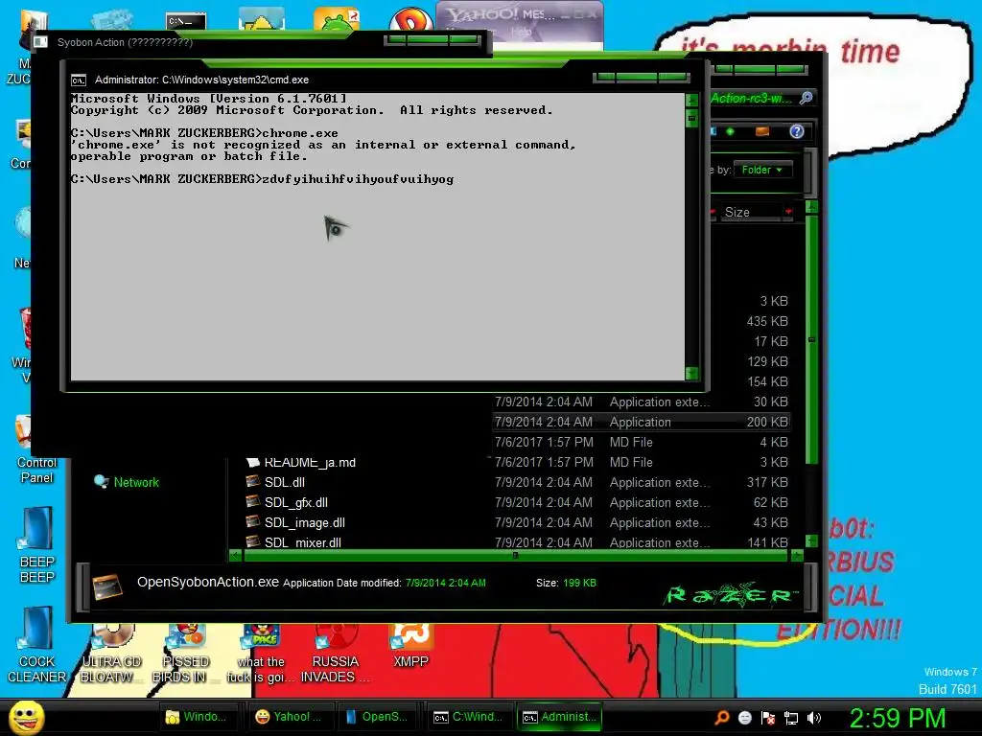Image resolution: width=982 pixels, height=736 pixels.
Task: Select the README_ja.md file
Action: coord(310,462)
